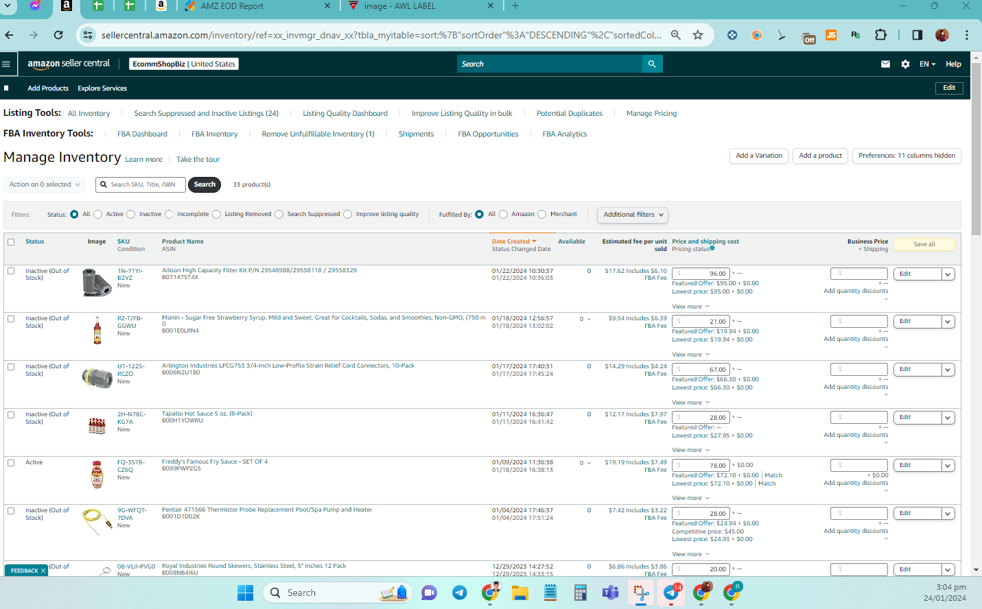982x609 pixels.
Task: Filter Fulfilled By Amazon radio button
Action: [504, 215]
